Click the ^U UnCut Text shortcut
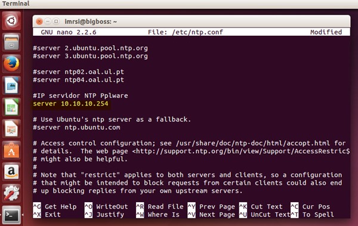 point(265,215)
